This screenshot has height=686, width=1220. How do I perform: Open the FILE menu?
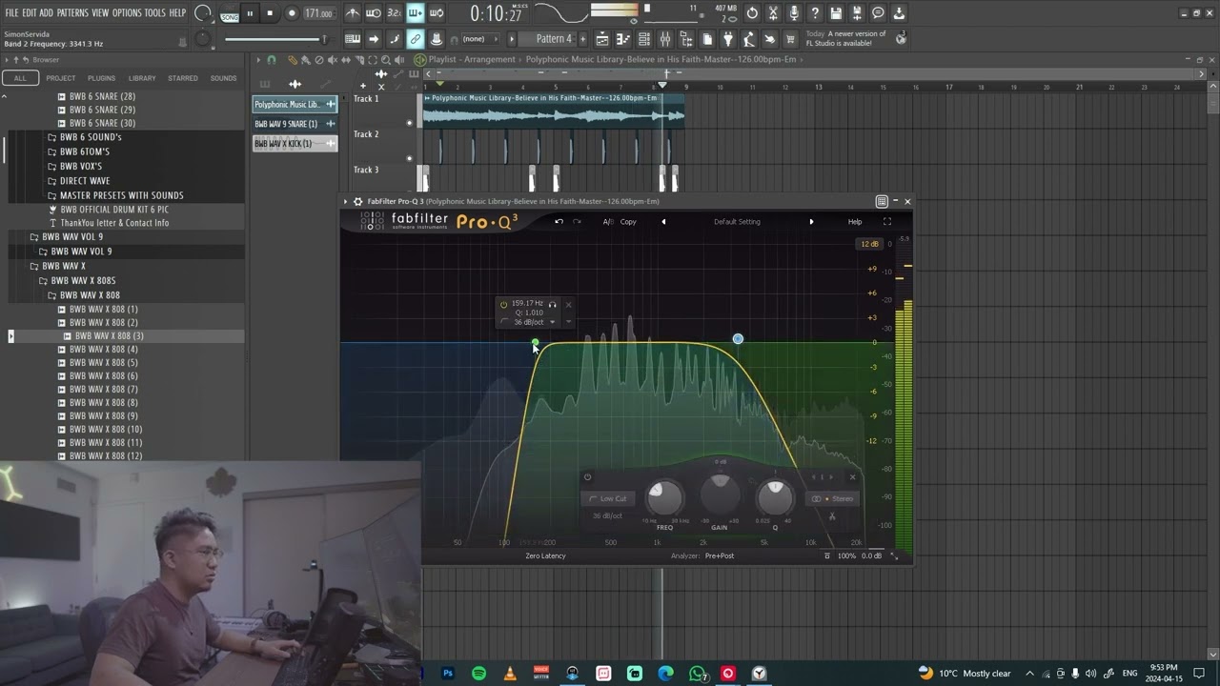11,13
